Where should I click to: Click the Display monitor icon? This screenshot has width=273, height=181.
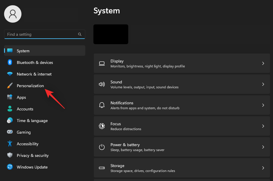[x=102, y=63]
